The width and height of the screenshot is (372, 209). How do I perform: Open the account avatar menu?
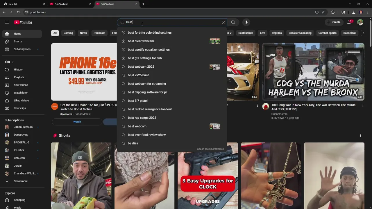(360, 22)
